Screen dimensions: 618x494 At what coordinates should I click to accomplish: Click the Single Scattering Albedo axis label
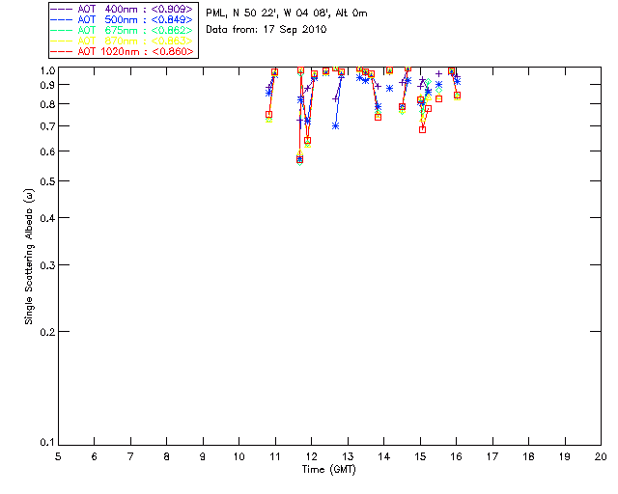(x=29, y=257)
